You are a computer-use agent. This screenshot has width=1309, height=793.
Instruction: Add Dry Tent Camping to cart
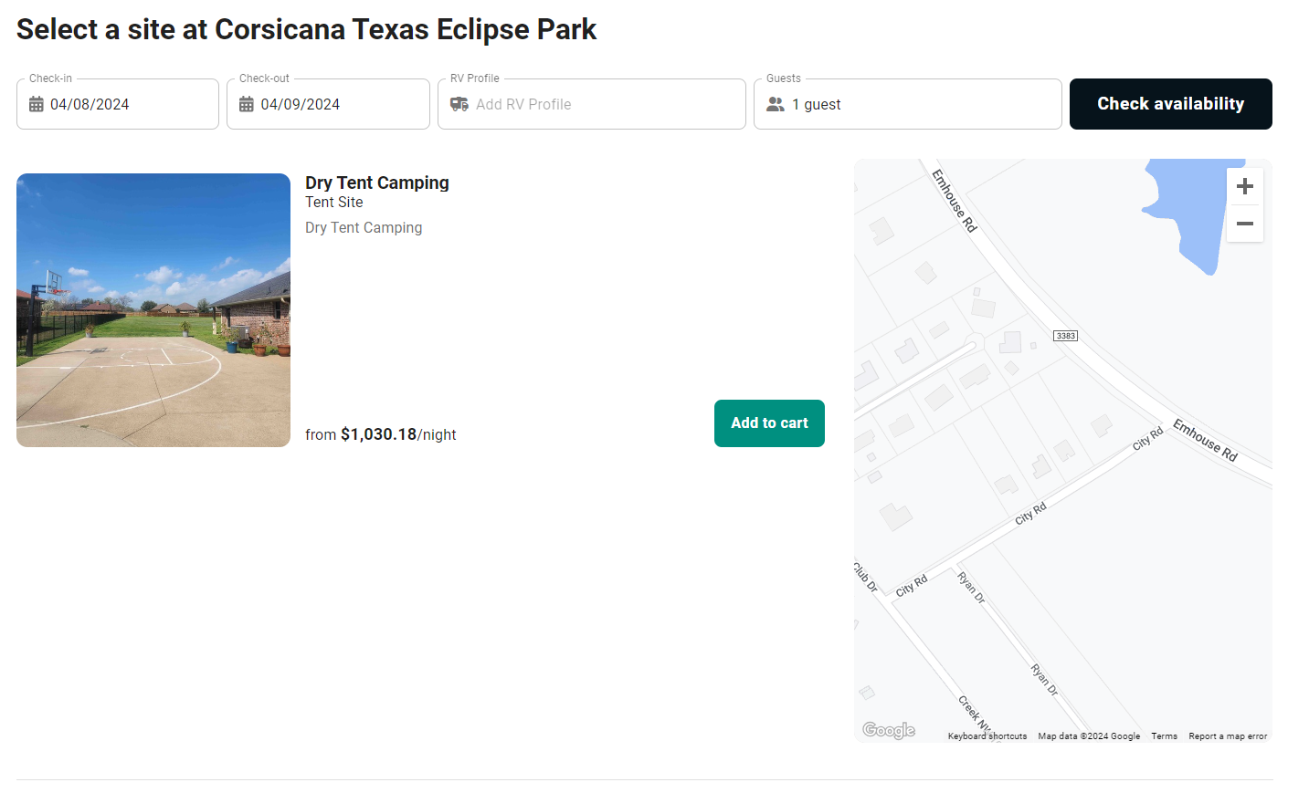(769, 423)
